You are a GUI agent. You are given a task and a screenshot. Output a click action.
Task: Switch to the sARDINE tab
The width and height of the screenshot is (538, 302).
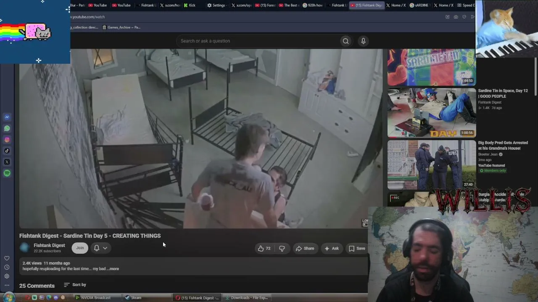[420, 5]
